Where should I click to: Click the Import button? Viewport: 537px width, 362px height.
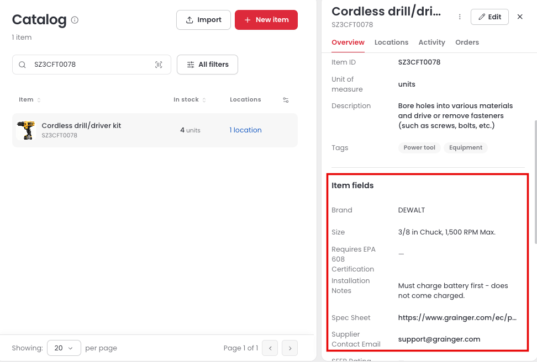(x=203, y=20)
